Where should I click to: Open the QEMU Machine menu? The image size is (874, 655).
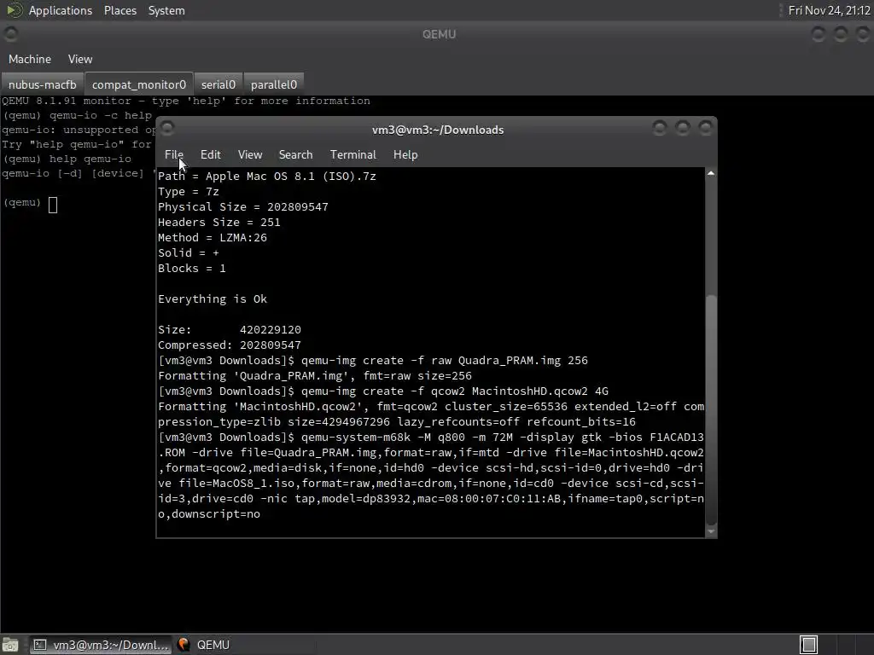[30, 59]
